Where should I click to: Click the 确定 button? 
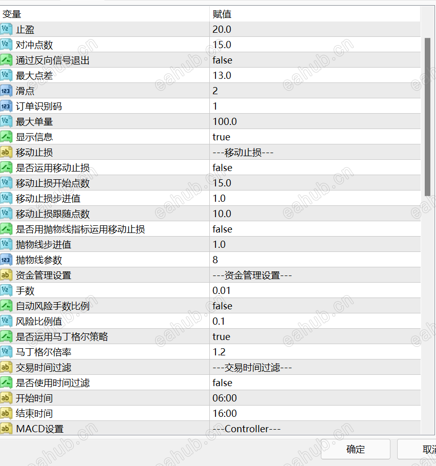click(355, 449)
